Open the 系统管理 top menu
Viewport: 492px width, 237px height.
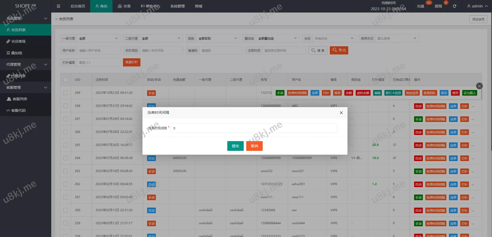pyautogui.click(x=177, y=6)
